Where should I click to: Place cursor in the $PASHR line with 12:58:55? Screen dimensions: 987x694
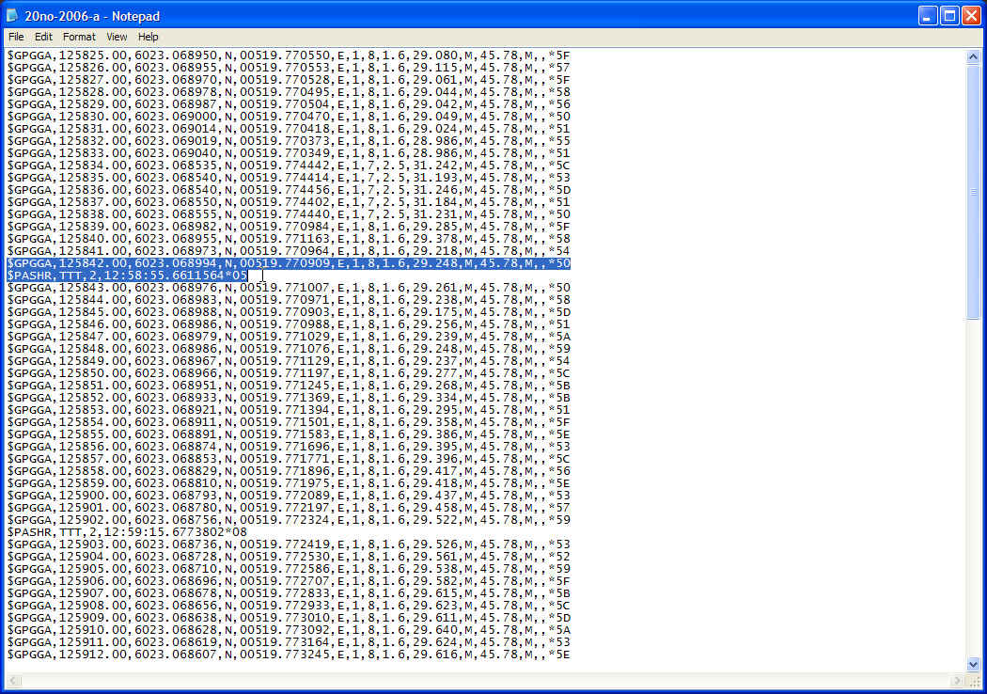[x=127, y=276]
